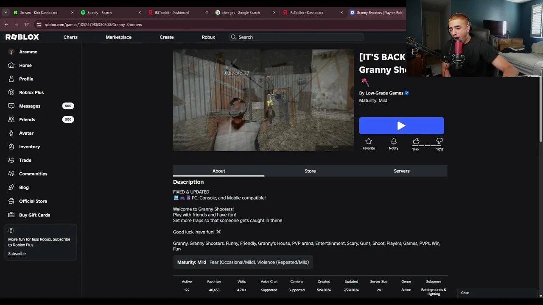Open Messages via its sidebar icon
Image resolution: width=543 pixels, height=305 pixels.
click(x=11, y=106)
